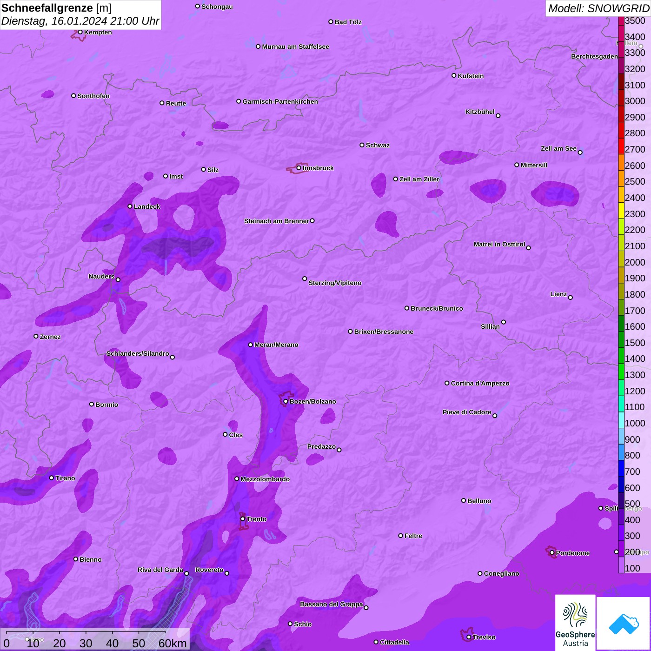The width and height of the screenshot is (651, 651).
Task: Click the Garmisch-Partenkirchen label
Action: point(280,101)
